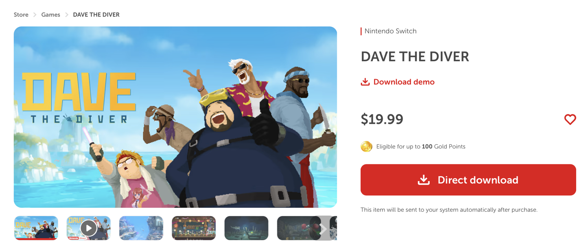Open the Download demo link
586x245 pixels.
click(x=398, y=82)
